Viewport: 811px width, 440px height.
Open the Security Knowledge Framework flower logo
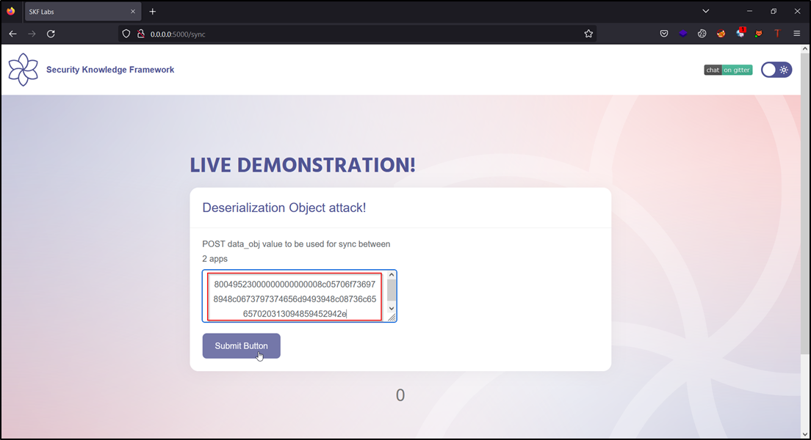coord(24,69)
